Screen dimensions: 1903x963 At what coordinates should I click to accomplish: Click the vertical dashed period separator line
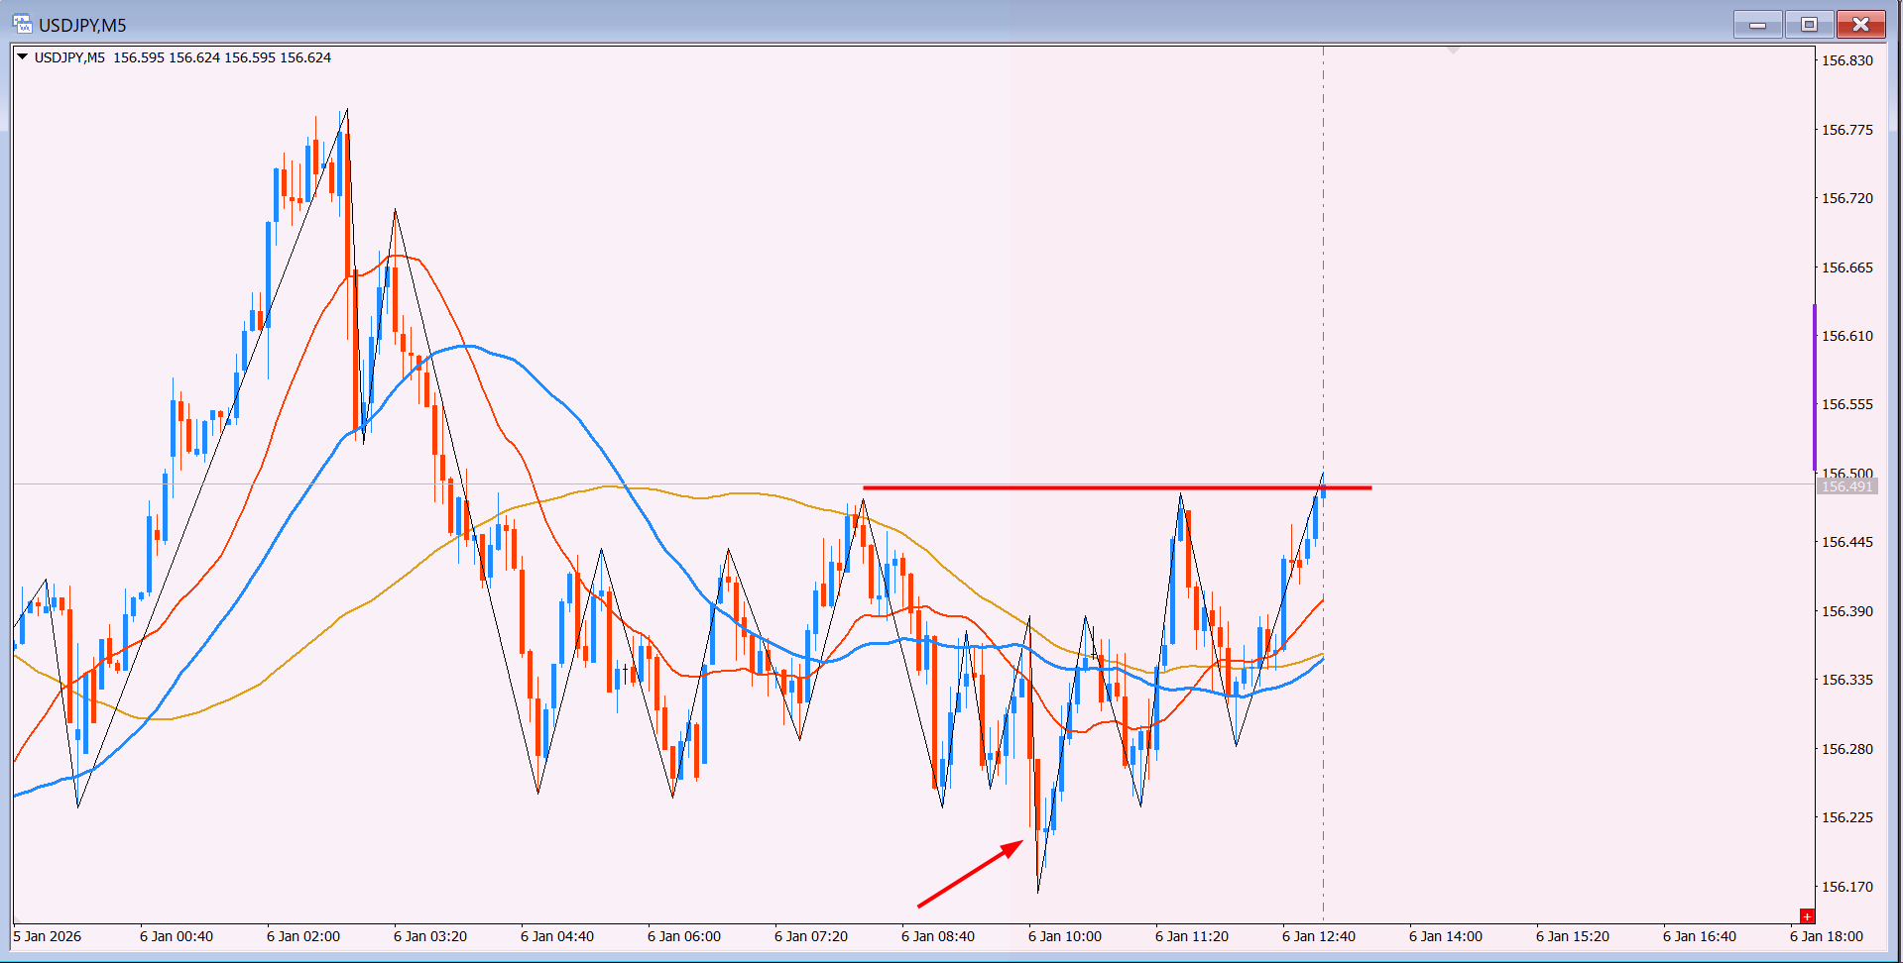pos(1323,248)
